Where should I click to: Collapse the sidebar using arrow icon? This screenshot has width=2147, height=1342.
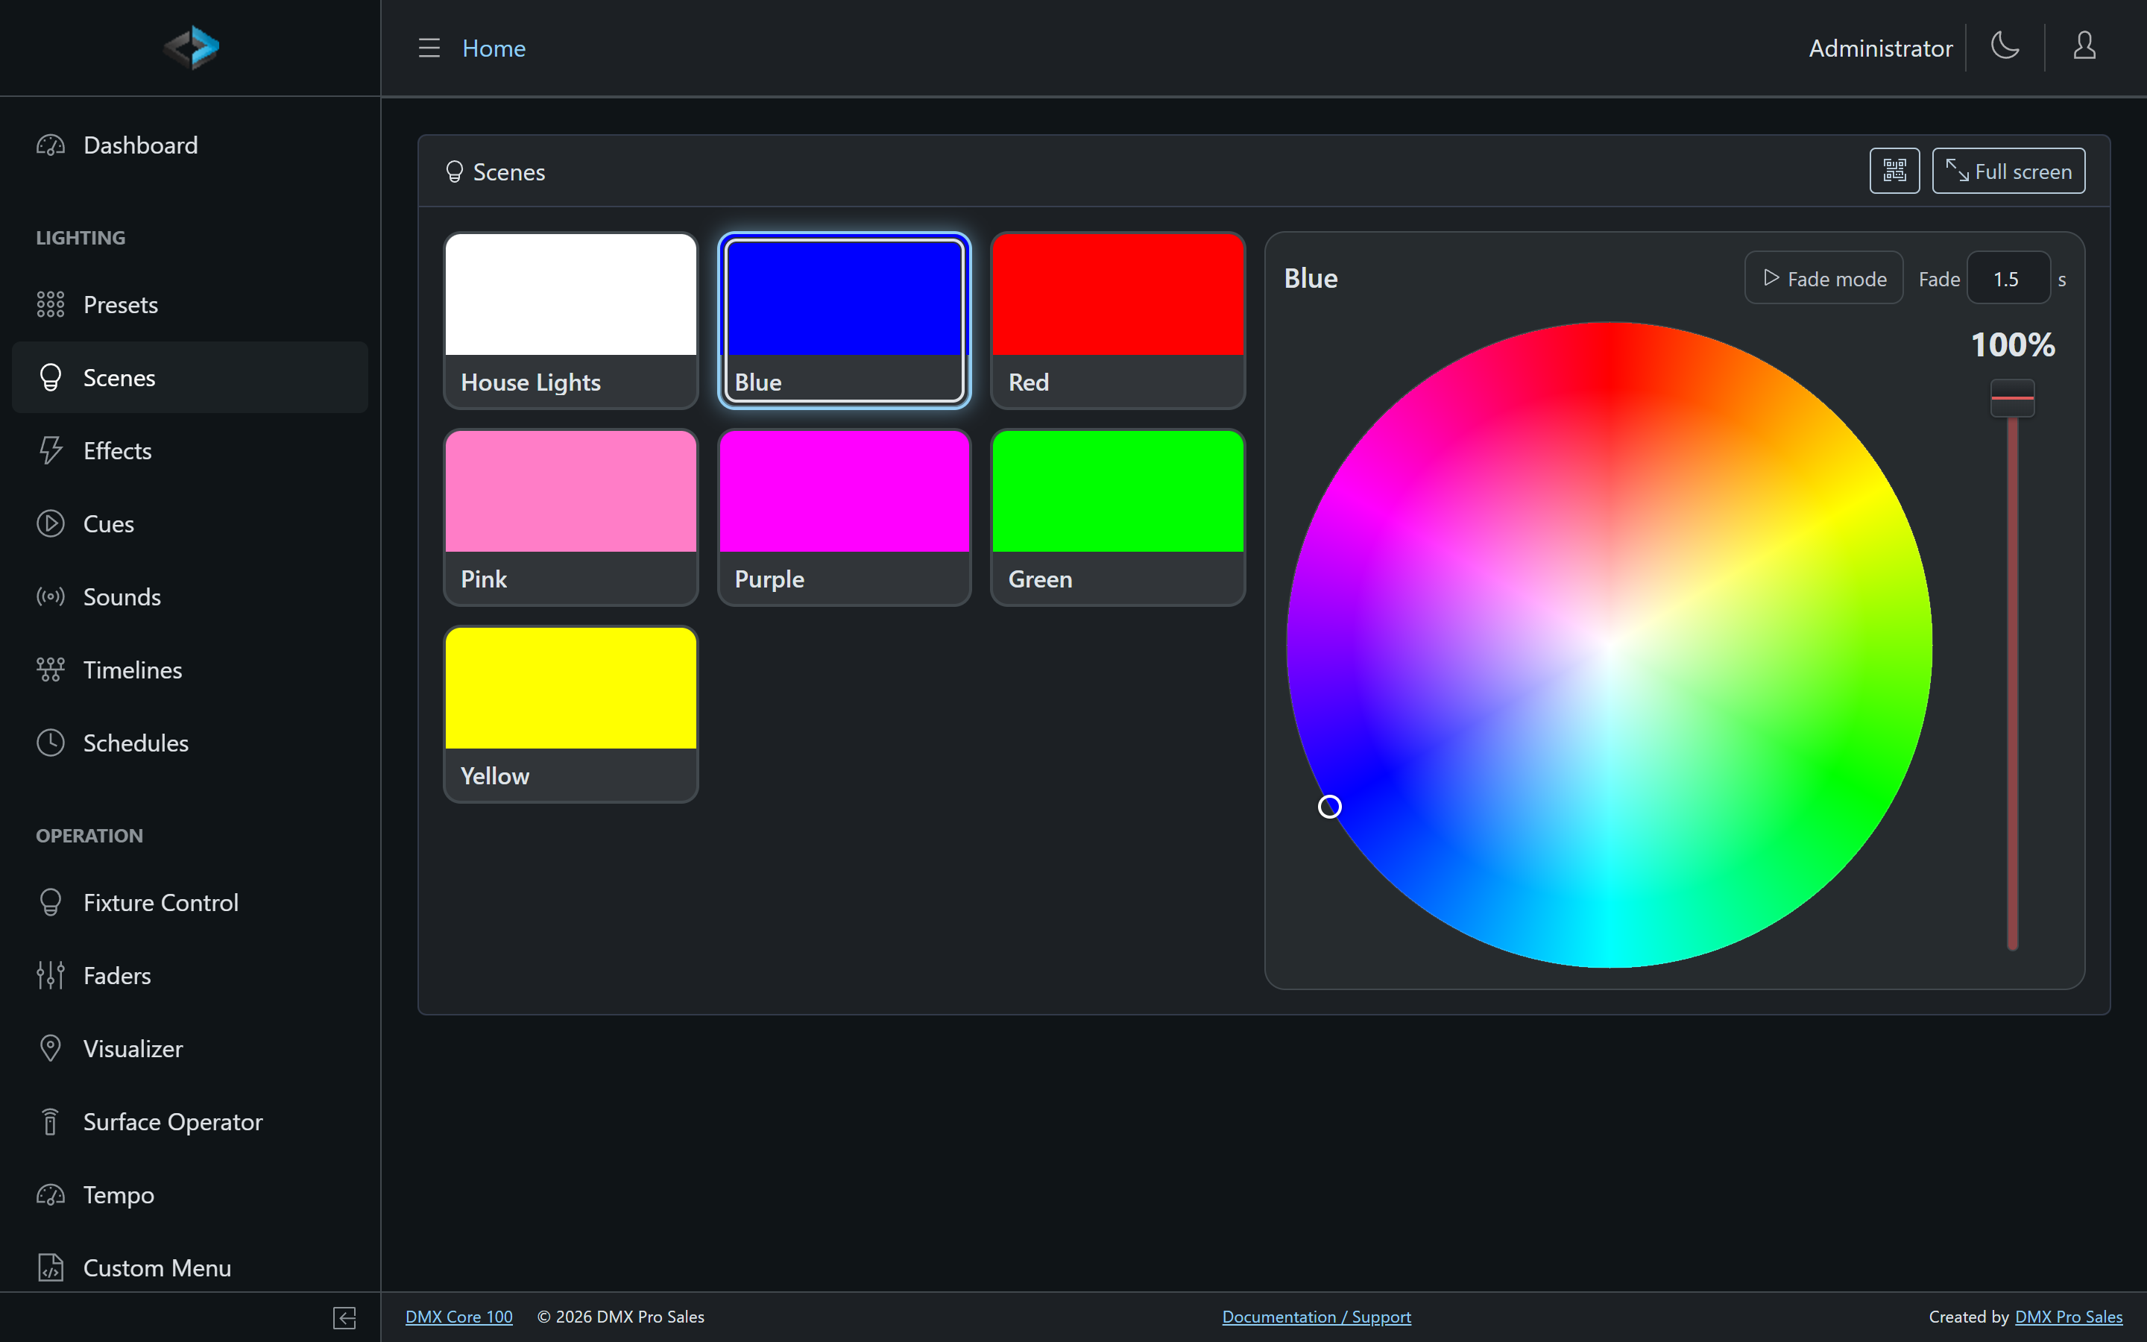pyautogui.click(x=344, y=1317)
